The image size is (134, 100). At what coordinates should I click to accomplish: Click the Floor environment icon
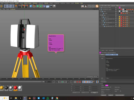pyautogui.click(x=47, y=6)
